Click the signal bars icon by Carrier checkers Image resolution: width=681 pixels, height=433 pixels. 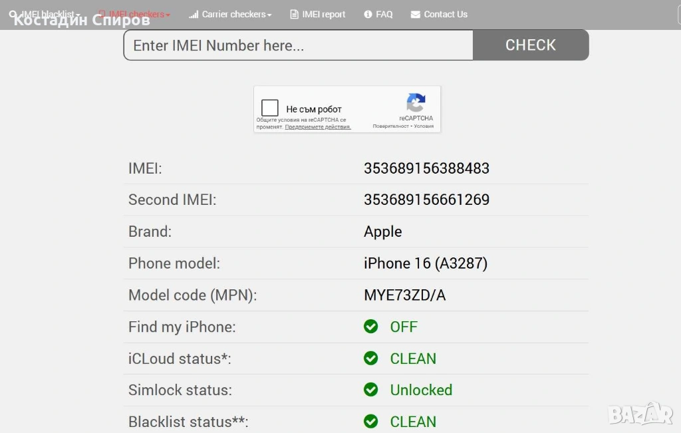pyautogui.click(x=194, y=15)
